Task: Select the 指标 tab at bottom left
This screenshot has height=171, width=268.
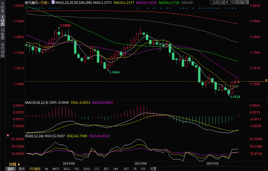Action: pos(11,169)
